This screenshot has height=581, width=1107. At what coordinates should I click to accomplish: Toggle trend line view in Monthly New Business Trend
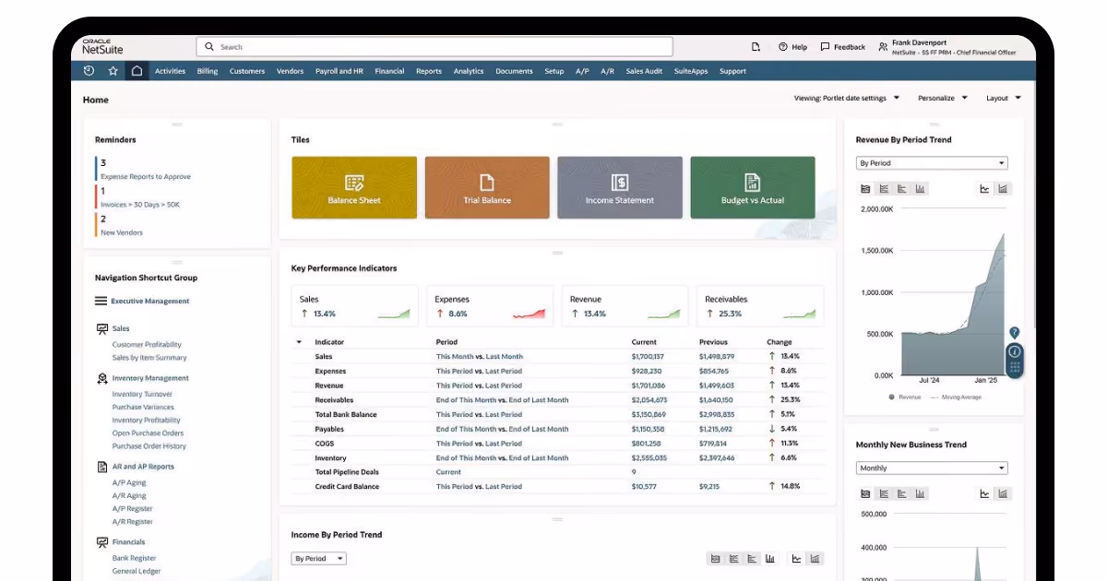[984, 494]
